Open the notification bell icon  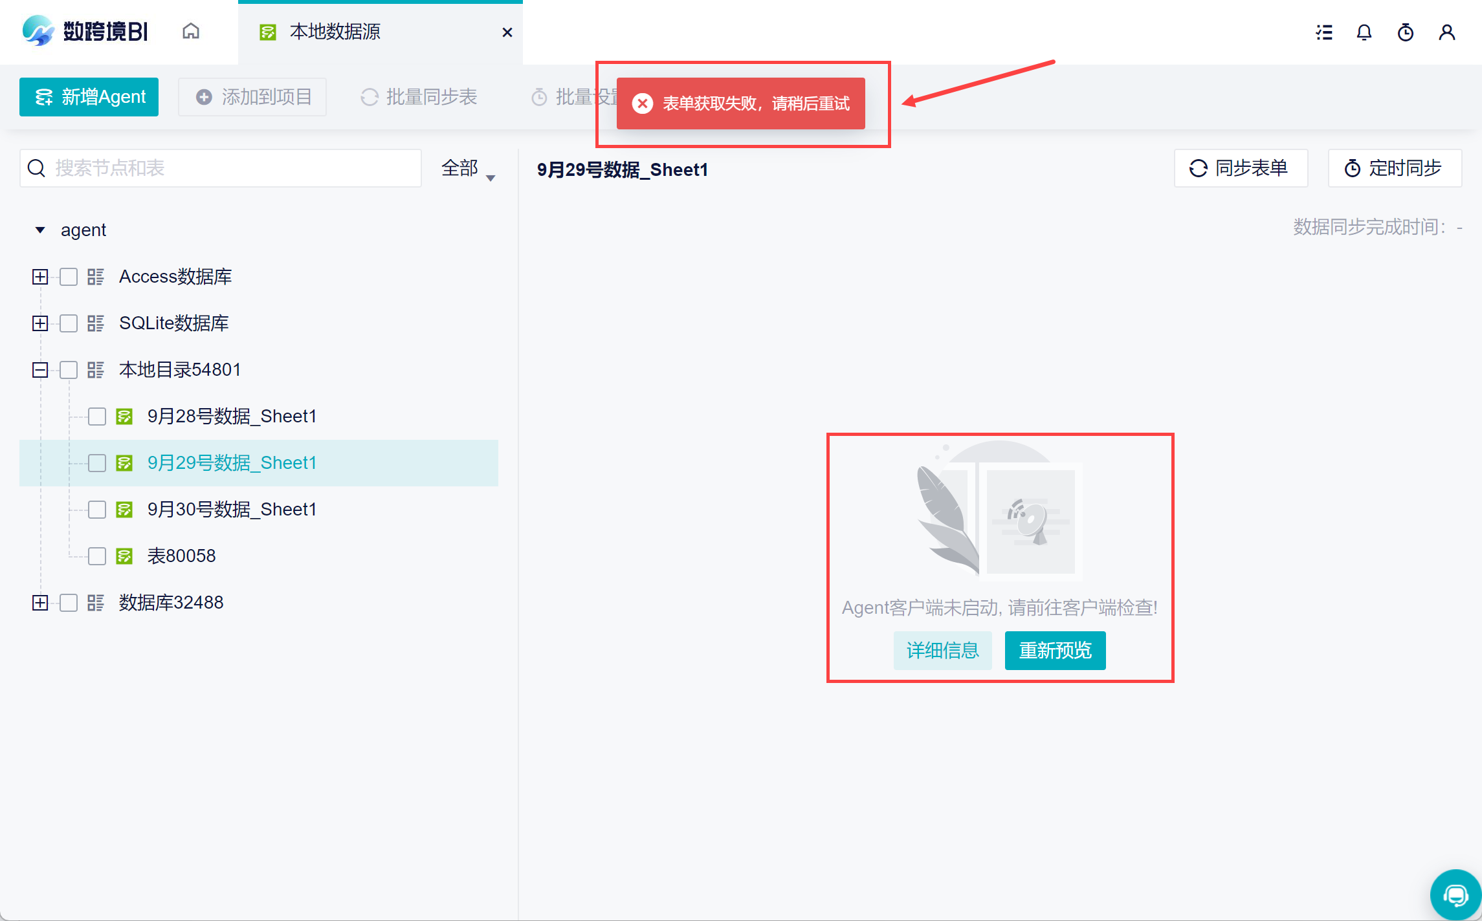click(1364, 32)
